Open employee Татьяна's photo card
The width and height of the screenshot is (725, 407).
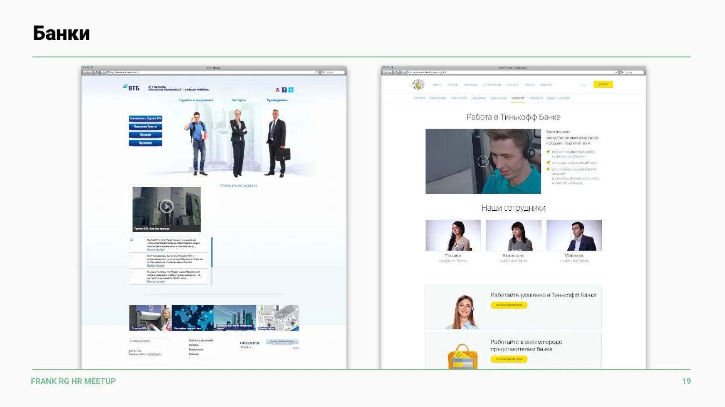click(x=453, y=235)
